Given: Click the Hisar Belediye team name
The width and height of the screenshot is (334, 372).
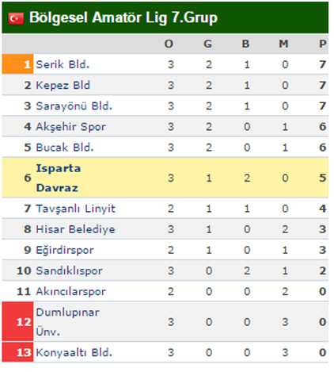Looking at the screenshot, I should [75, 229].
